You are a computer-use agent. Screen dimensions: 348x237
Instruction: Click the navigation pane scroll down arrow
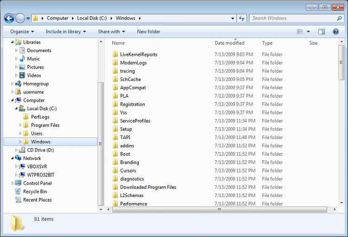click(101, 210)
